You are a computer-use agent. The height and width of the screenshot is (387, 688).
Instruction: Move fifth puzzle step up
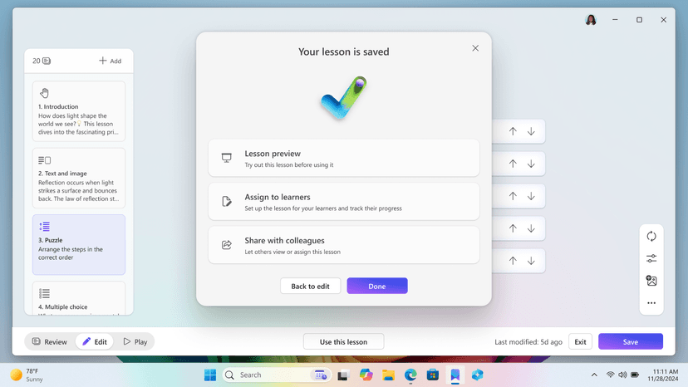coord(513,261)
